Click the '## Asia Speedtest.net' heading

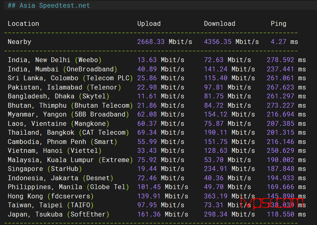click(x=49, y=6)
